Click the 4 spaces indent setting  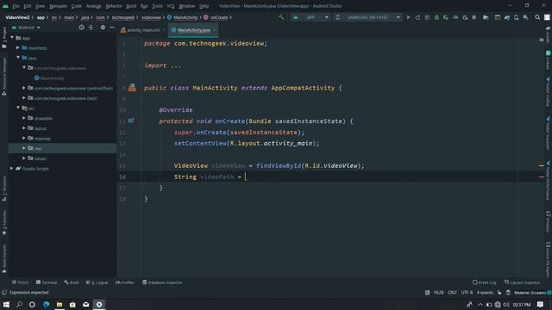[x=485, y=293]
